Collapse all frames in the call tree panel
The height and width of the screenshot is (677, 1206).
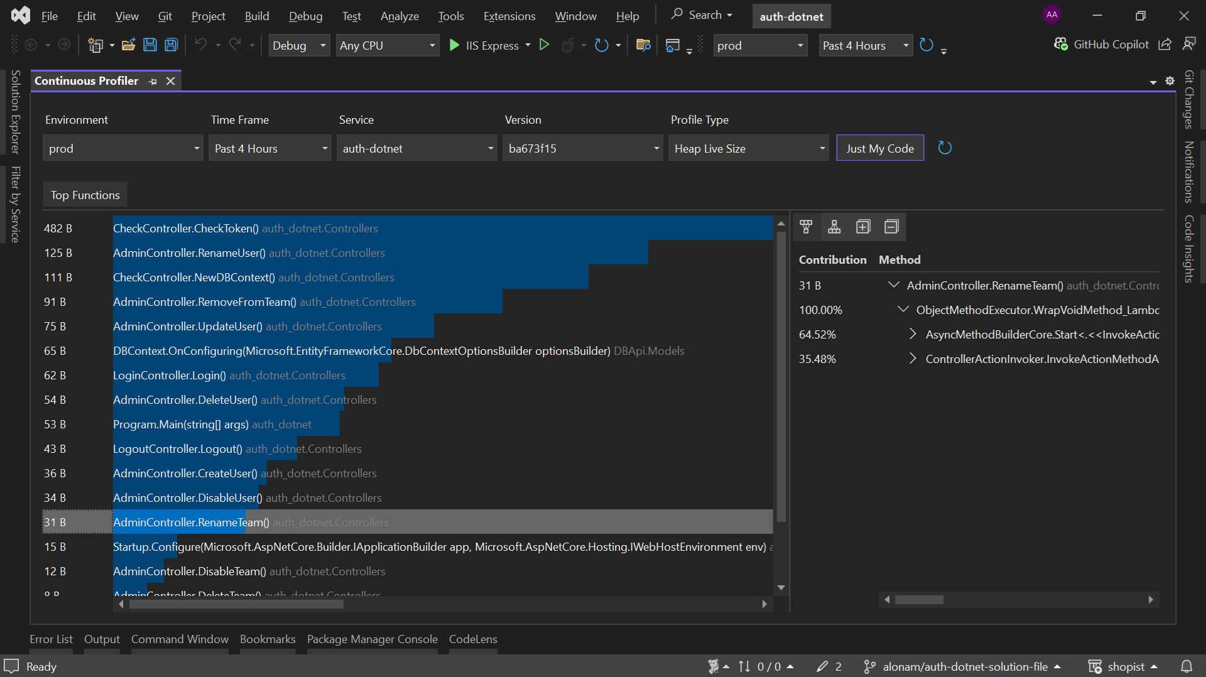(x=891, y=227)
